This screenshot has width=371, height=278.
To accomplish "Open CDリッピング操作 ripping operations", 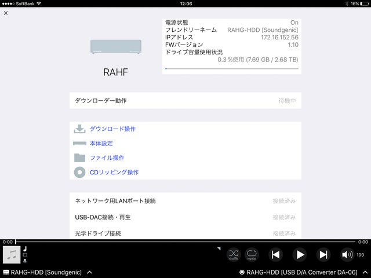I will 114,172.
